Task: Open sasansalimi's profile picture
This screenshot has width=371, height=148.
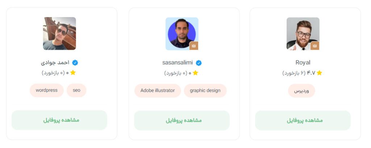Action: point(181,33)
